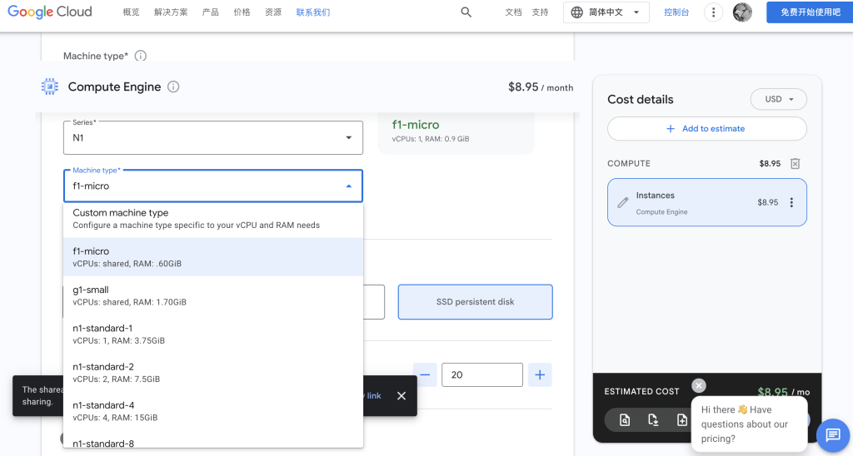Click the search magnifier icon in header

point(466,12)
